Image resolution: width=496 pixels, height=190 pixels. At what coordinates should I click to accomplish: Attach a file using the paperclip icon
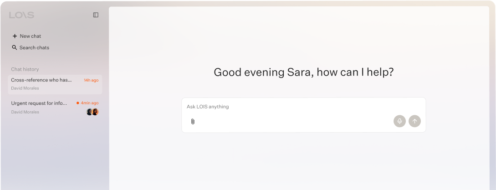click(193, 121)
